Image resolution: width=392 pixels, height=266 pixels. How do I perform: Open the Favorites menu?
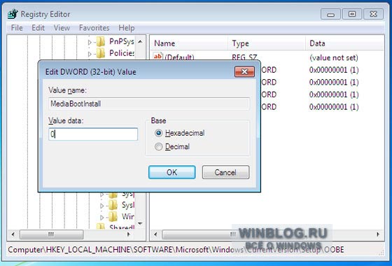point(94,28)
